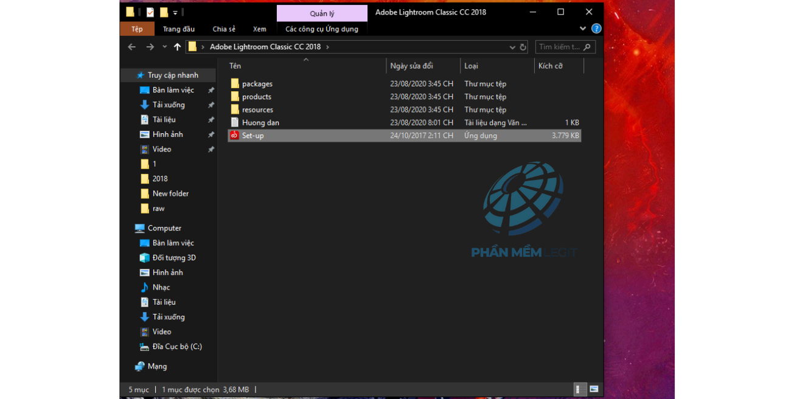Viewport: 794px width, 399px height.
Task: Open New folder in navigation pane
Action: click(170, 193)
